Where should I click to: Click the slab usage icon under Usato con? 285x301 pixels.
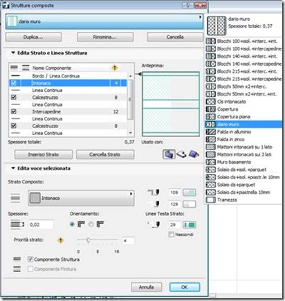click(181, 154)
